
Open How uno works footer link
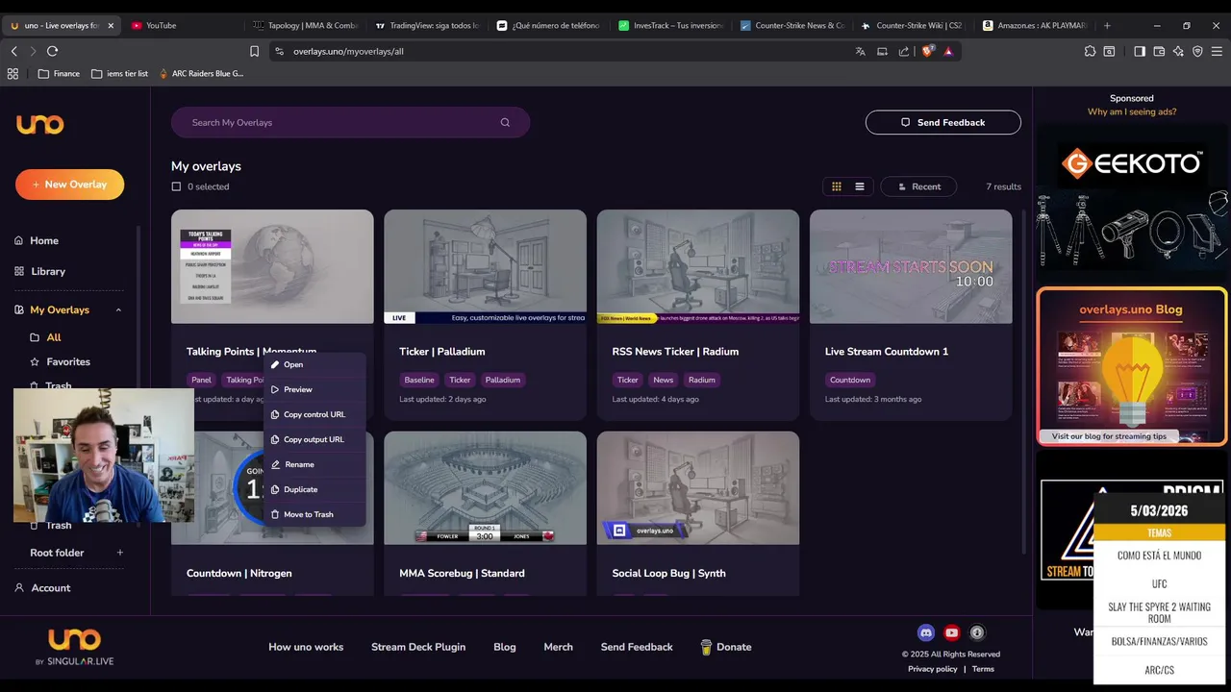(306, 647)
